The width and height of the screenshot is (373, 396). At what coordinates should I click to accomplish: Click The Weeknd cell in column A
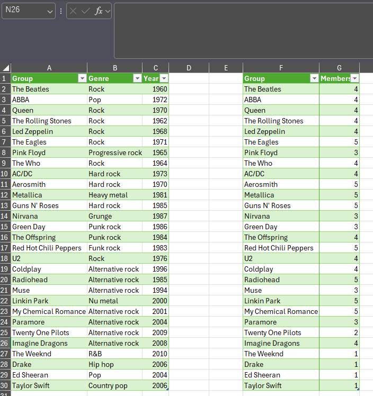coord(49,354)
